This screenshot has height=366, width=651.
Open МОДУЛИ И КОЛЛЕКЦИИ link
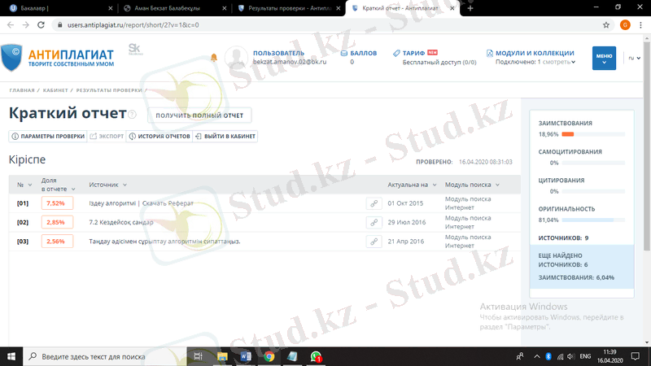tap(535, 53)
